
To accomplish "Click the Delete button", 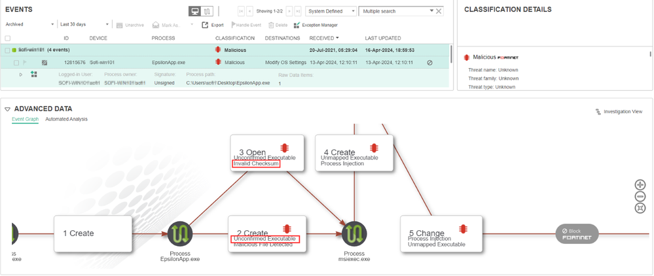I will point(278,25).
